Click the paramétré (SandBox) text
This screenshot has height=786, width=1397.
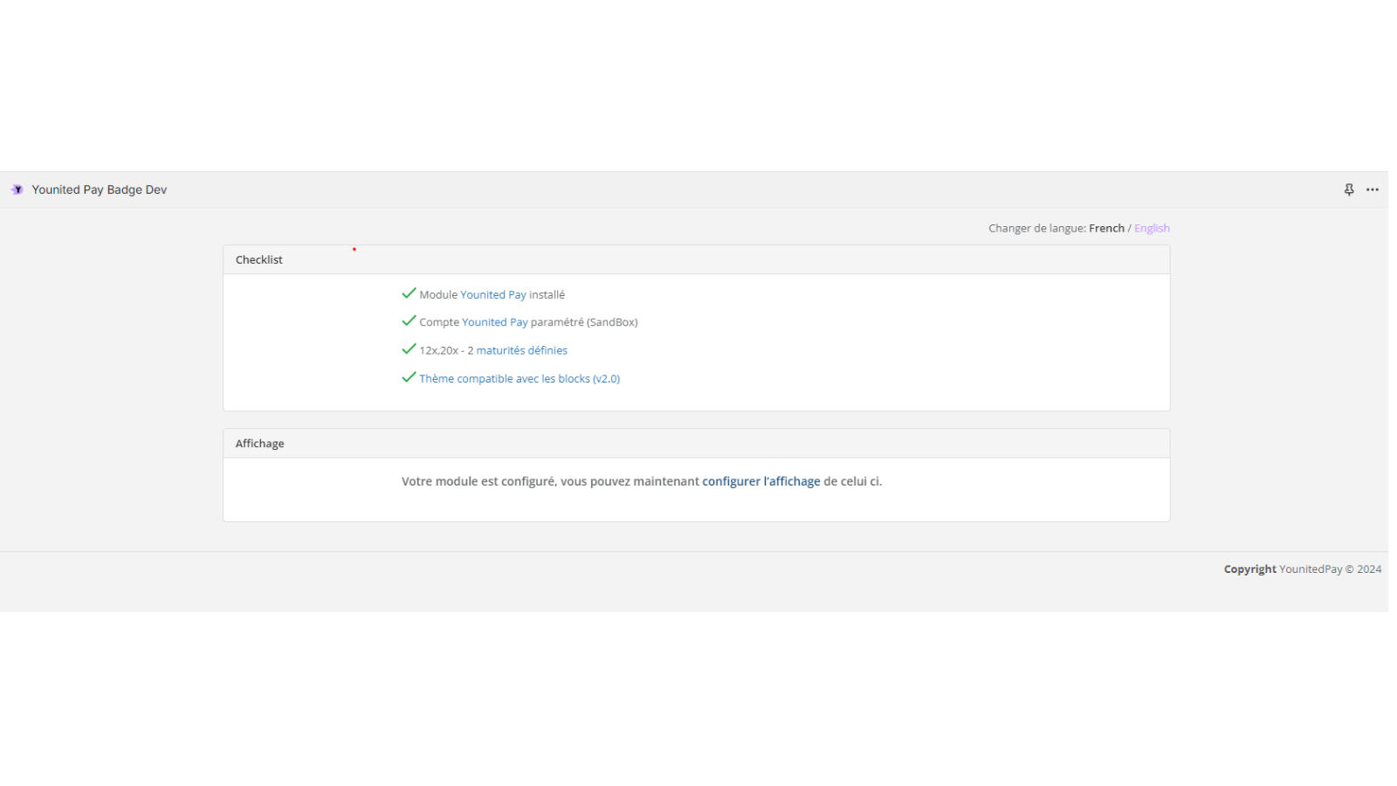[584, 322]
